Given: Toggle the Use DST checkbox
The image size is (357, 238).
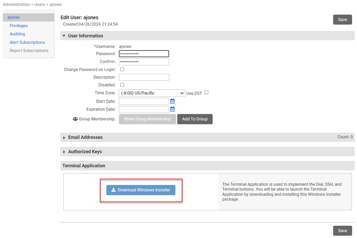Looking at the screenshot, I should (206, 92).
